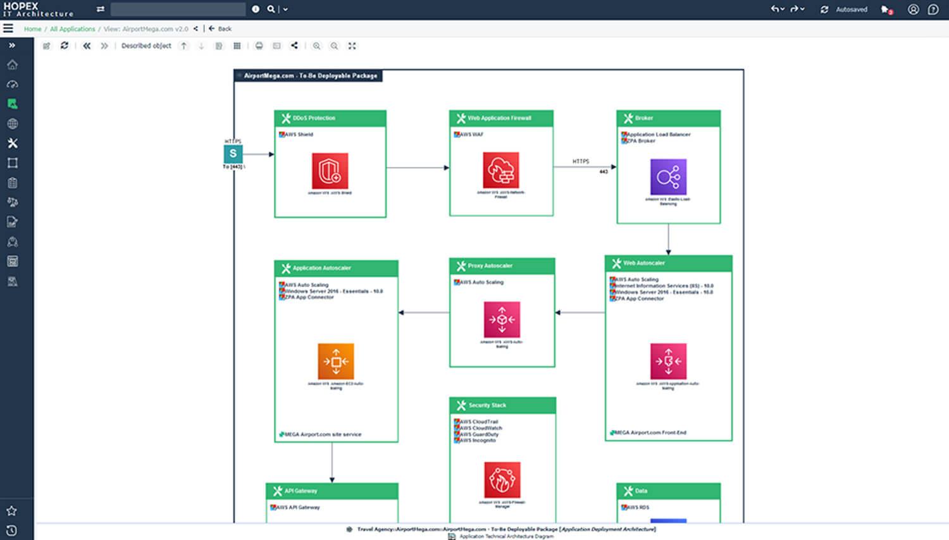Click the zoom in magnifier icon
Image resolution: width=949 pixels, height=540 pixels.
click(316, 46)
